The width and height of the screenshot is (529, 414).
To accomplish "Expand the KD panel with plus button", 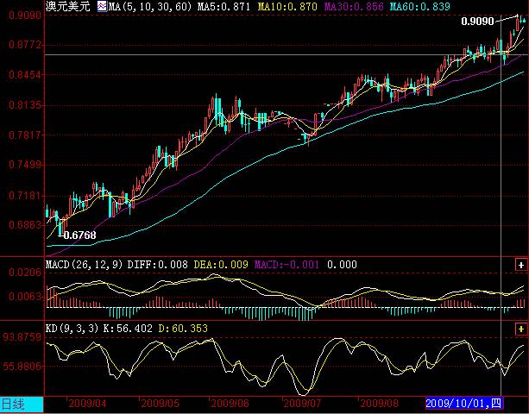I will click(x=521, y=329).
